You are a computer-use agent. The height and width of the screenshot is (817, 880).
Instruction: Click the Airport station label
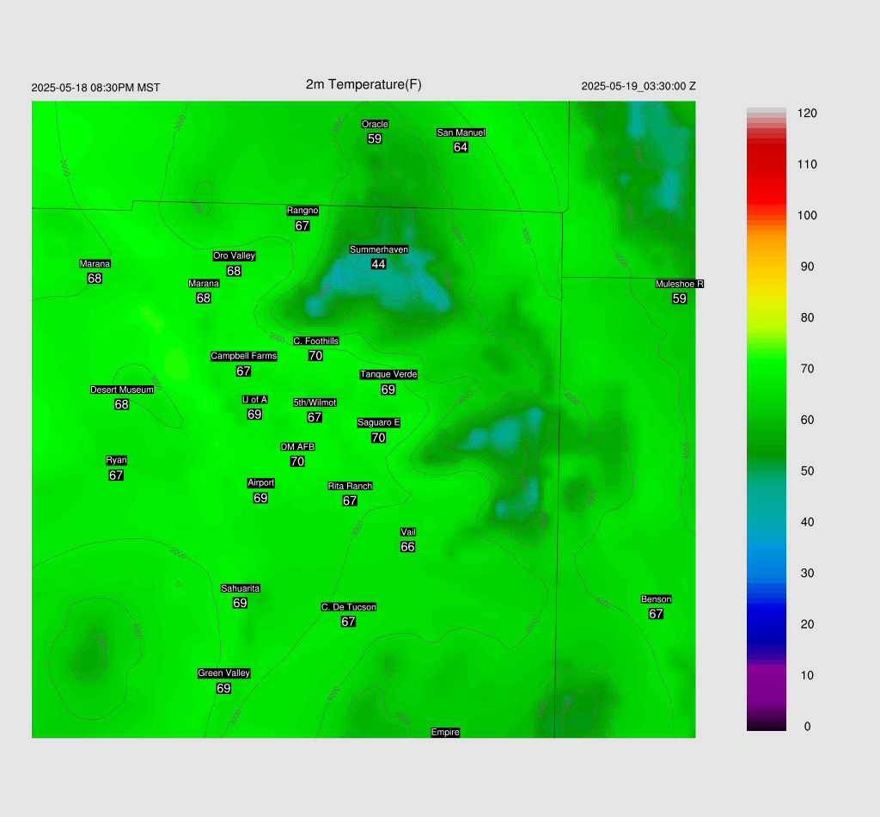[x=261, y=483]
